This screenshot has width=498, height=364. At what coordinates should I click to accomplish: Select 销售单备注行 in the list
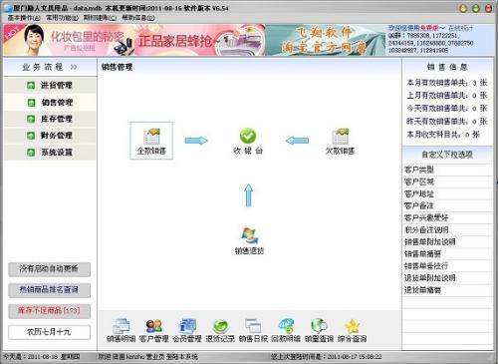coord(447,266)
